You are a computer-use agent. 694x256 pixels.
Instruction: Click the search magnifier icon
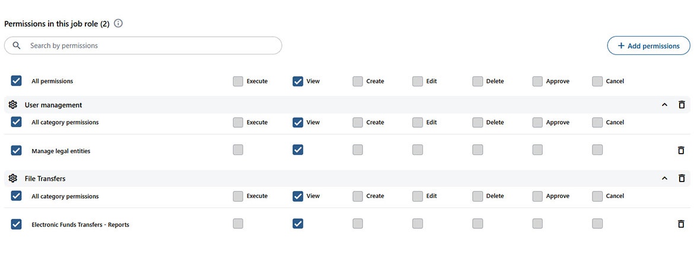(17, 46)
